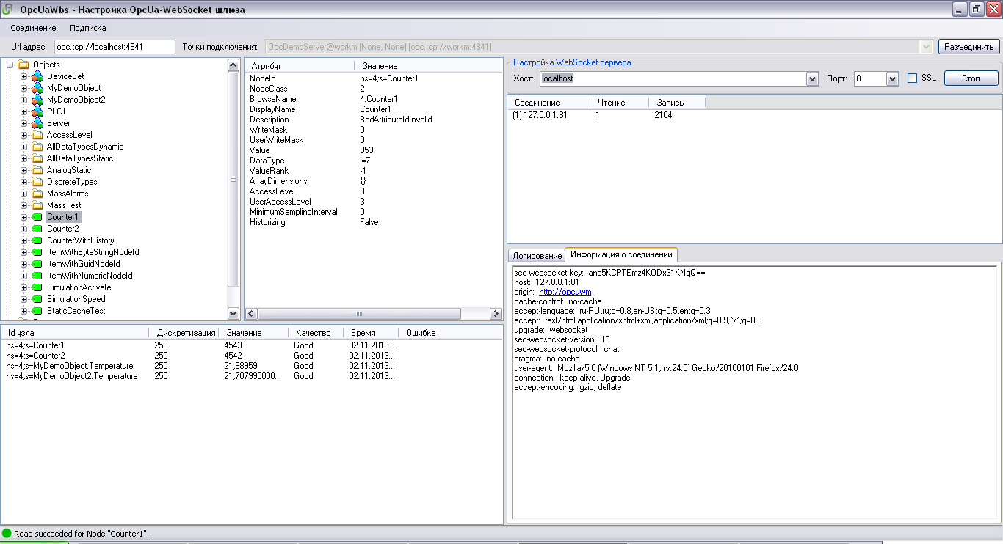Viewport: 1003px width, 544px height.
Task: Click the SimulationSpeed variable tag icon
Action: pyautogui.click(x=37, y=299)
